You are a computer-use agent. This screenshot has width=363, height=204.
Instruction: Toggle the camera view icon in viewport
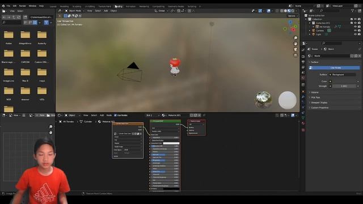pyautogui.click(x=296, y=49)
